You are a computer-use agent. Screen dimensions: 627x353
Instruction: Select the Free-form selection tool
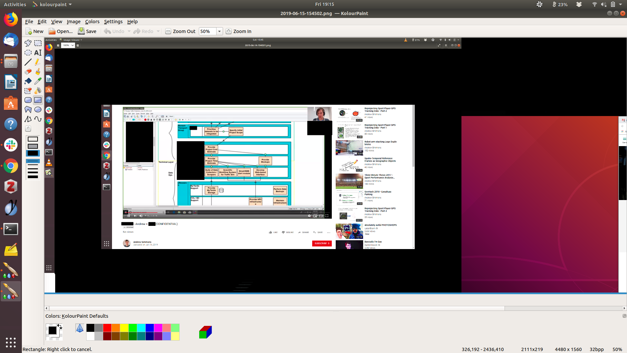click(x=28, y=43)
